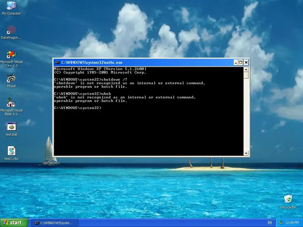Viewport: 303px width, 227px height.
Task: Maximize the sethc.exe console window
Action: (241, 63)
